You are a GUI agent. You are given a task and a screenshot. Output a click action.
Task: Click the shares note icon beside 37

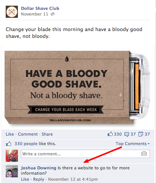tap(141, 134)
